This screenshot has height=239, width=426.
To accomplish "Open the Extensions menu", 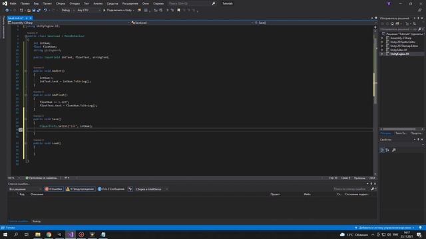I will click(130, 3).
